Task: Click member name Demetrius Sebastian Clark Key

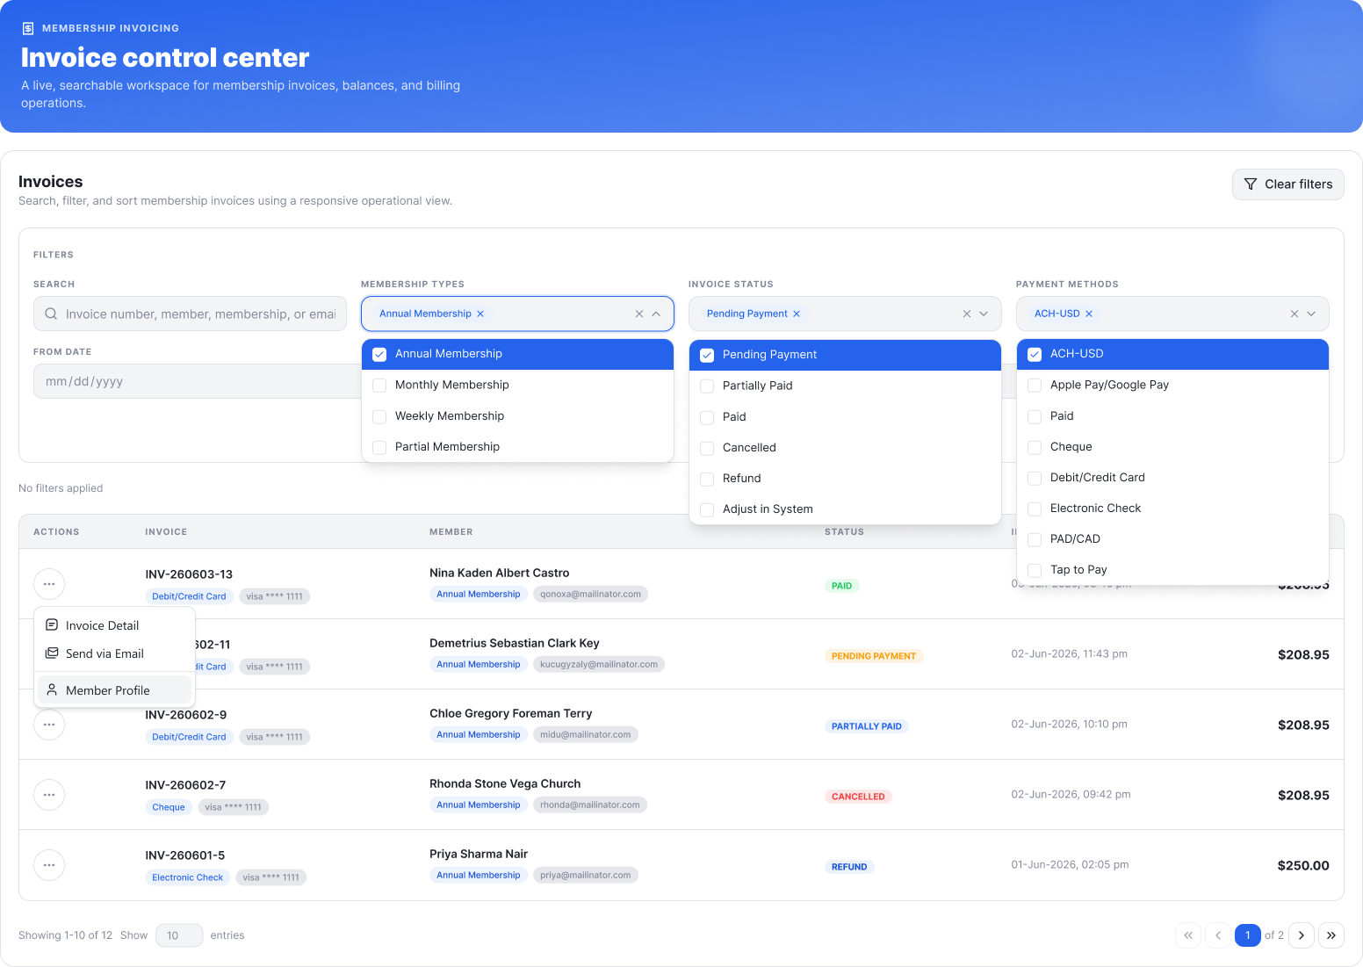Action: [x=515, y=643]
